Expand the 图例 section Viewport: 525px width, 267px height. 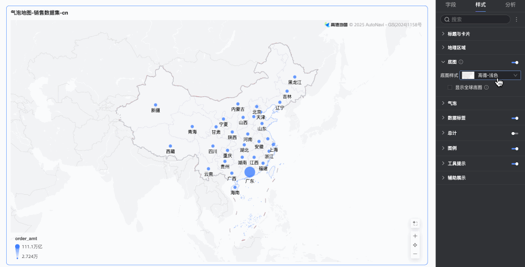coord(443,148)
